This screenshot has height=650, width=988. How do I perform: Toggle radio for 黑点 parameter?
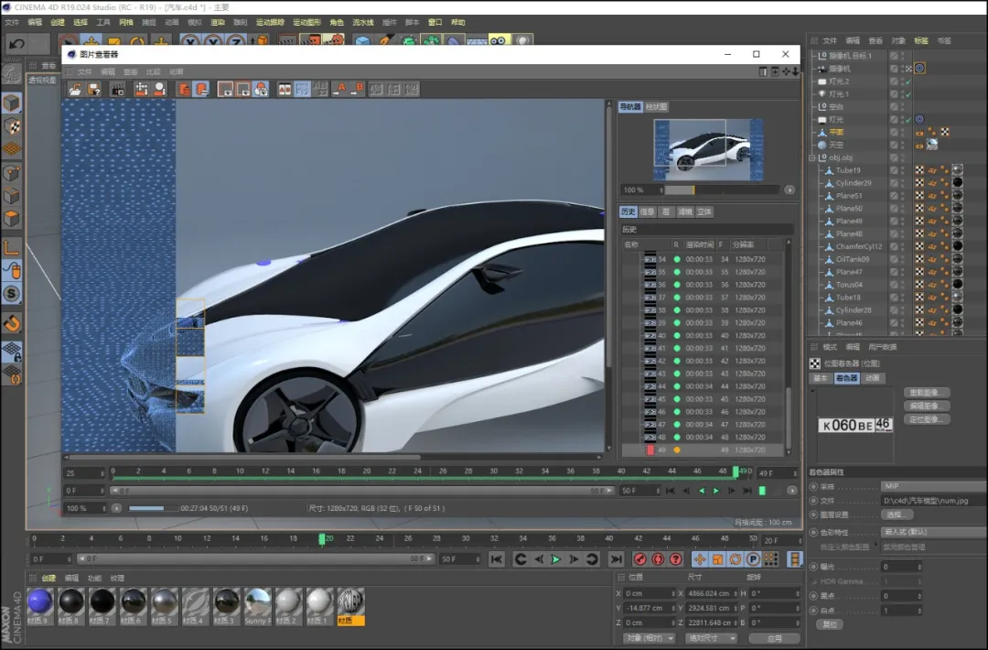(813, 596)
